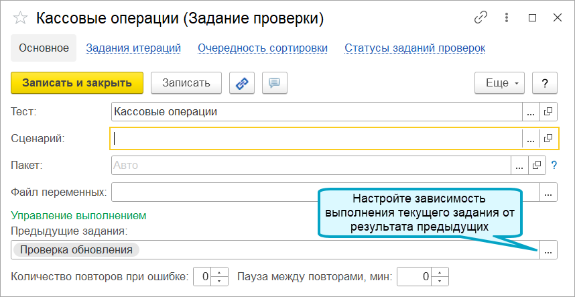Screen dimensions: 575x297
Task: Increase Количество повторов при ошибке value
Action: point(219,272)
